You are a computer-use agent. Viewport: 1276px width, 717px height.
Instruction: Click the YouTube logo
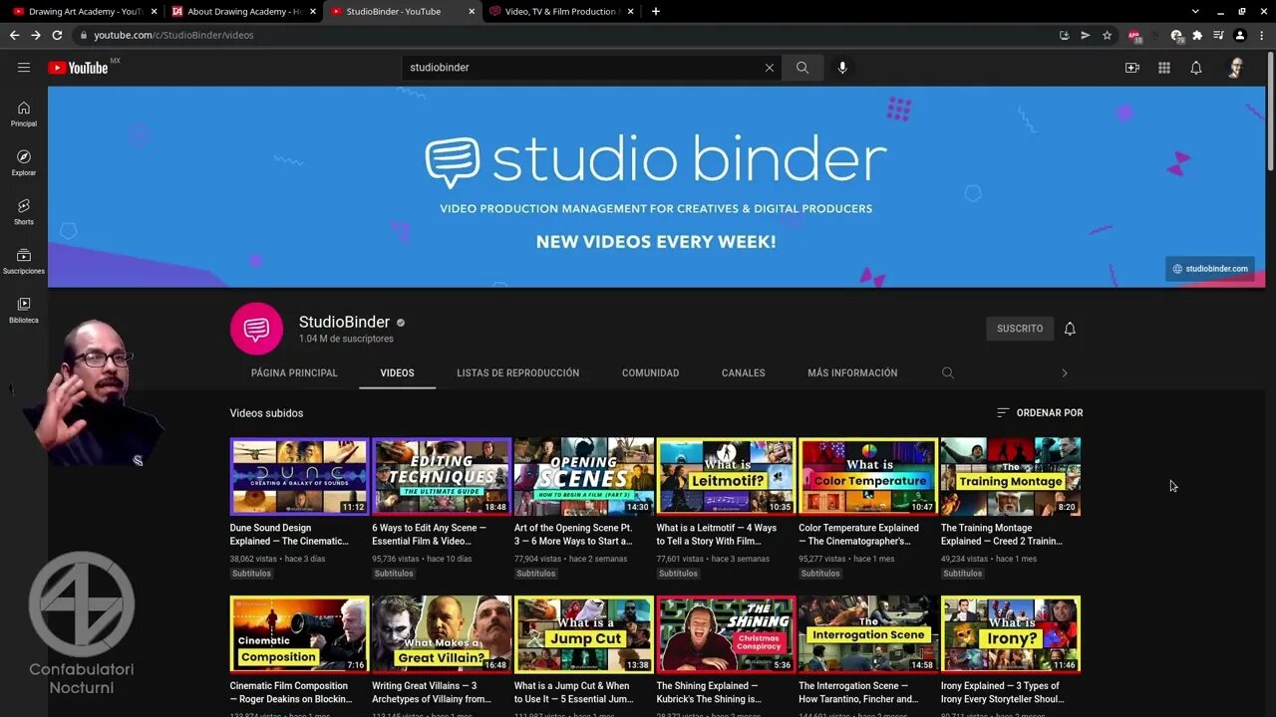[78, 68]
